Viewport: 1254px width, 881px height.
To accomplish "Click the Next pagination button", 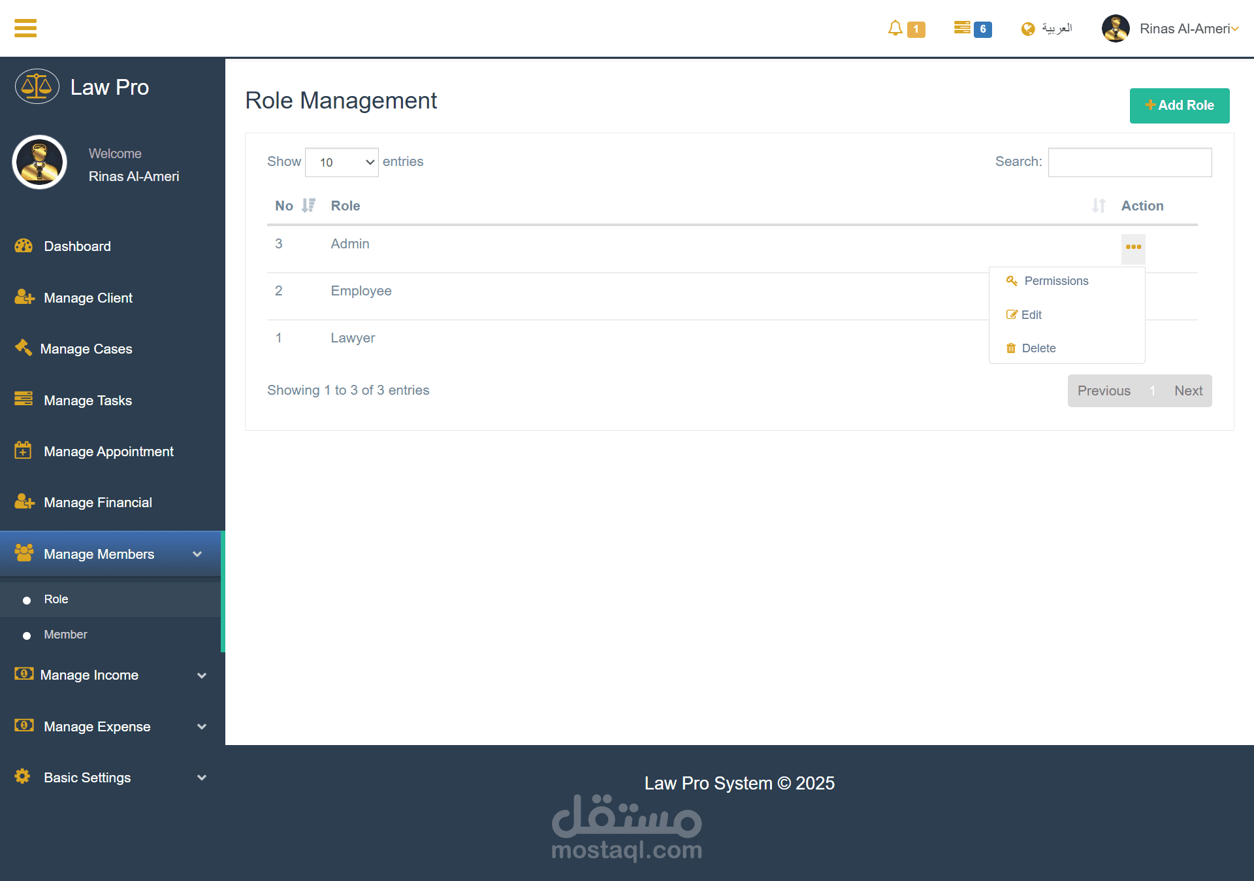I will [1188, 391].
